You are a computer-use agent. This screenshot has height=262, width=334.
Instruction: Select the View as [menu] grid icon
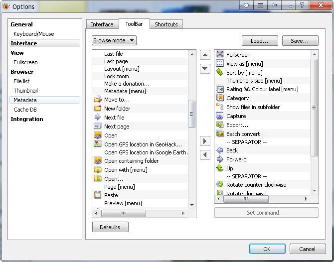point(220,63)
